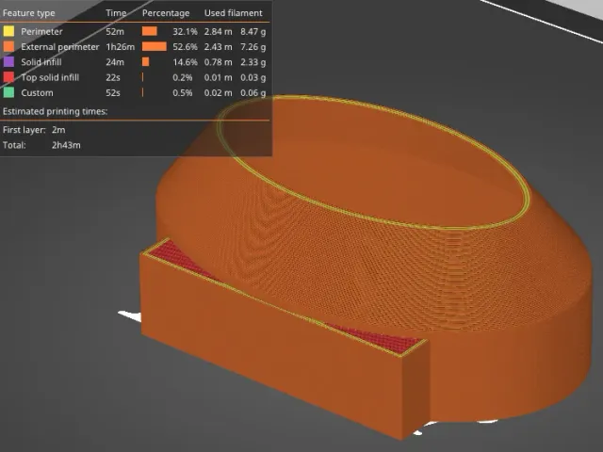Click the External perimeter 52.6% percentage bar
The image size is (603, 452).
(x=155, y=46)
